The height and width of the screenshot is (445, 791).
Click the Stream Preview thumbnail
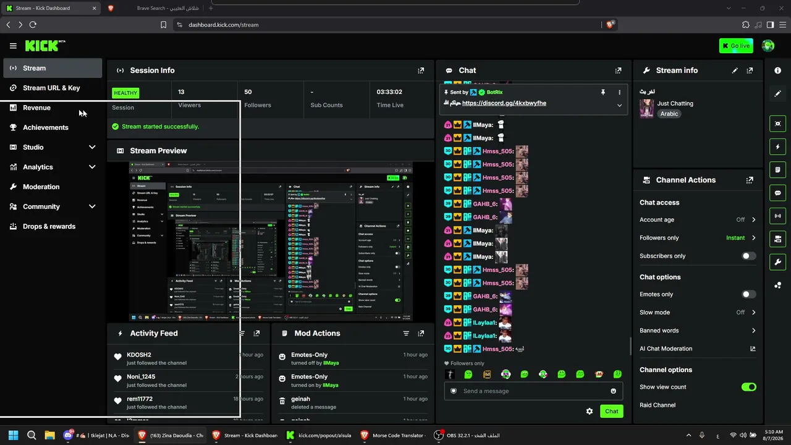271,242
